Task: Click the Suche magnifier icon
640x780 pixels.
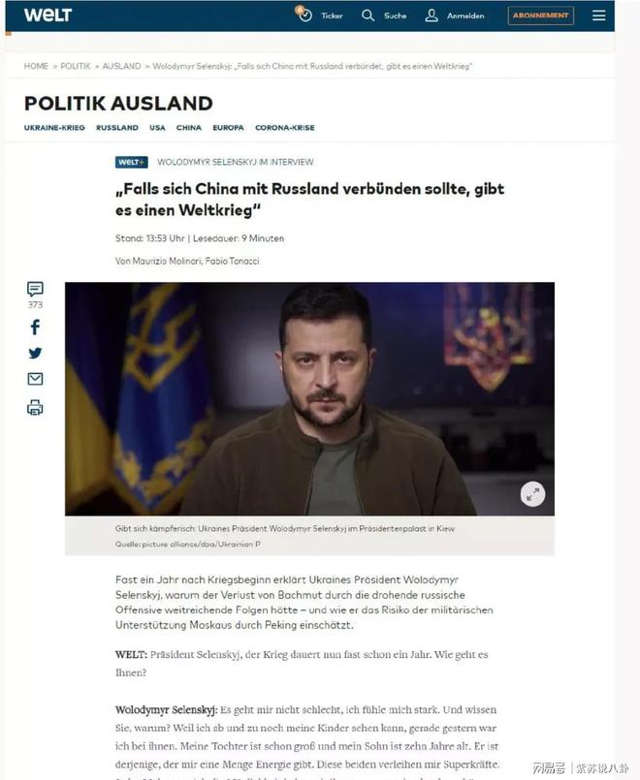Action: click(368, 16)
